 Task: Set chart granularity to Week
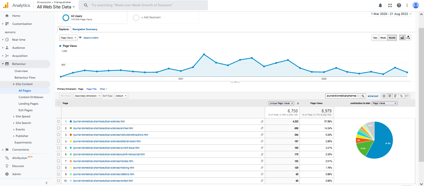coord(383,38)
